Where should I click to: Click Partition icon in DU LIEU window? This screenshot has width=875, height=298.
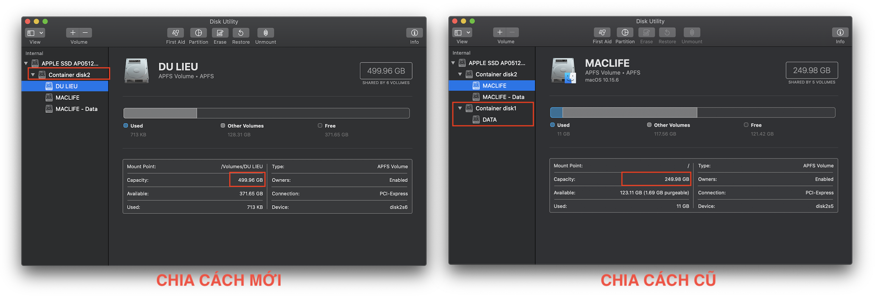pos(198,33)
